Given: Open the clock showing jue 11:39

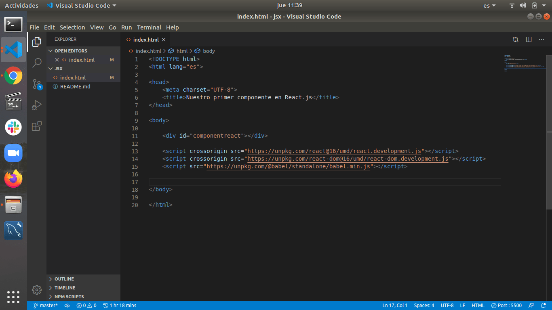Looking at the screenshot, I should (x=290, y=5).
